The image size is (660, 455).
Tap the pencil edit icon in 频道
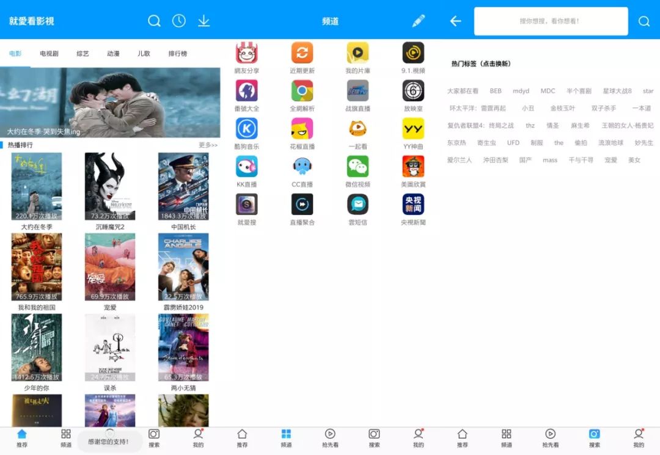(x=419, y=21)
